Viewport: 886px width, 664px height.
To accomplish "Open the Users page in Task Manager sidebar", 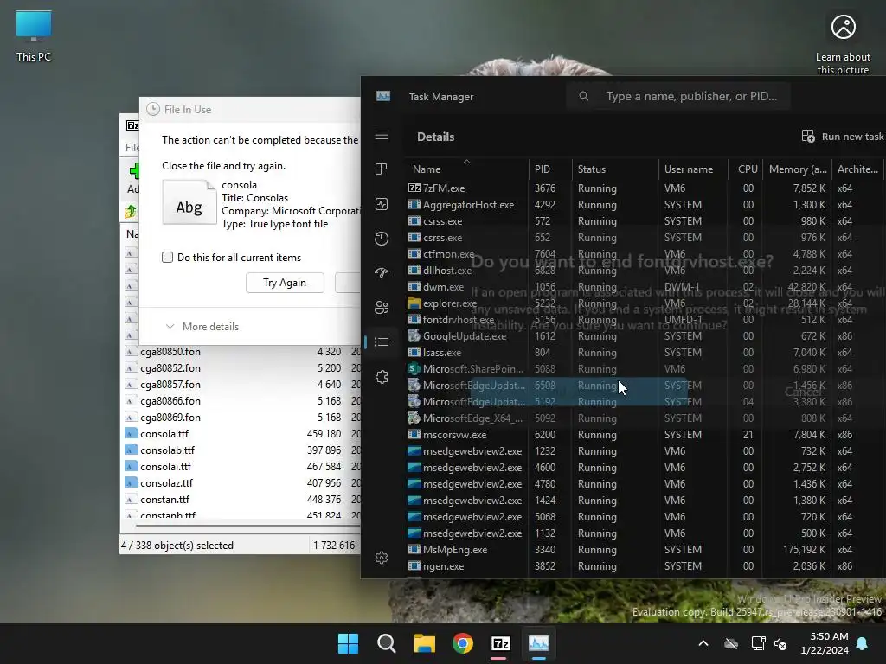I will coord(382,307).
